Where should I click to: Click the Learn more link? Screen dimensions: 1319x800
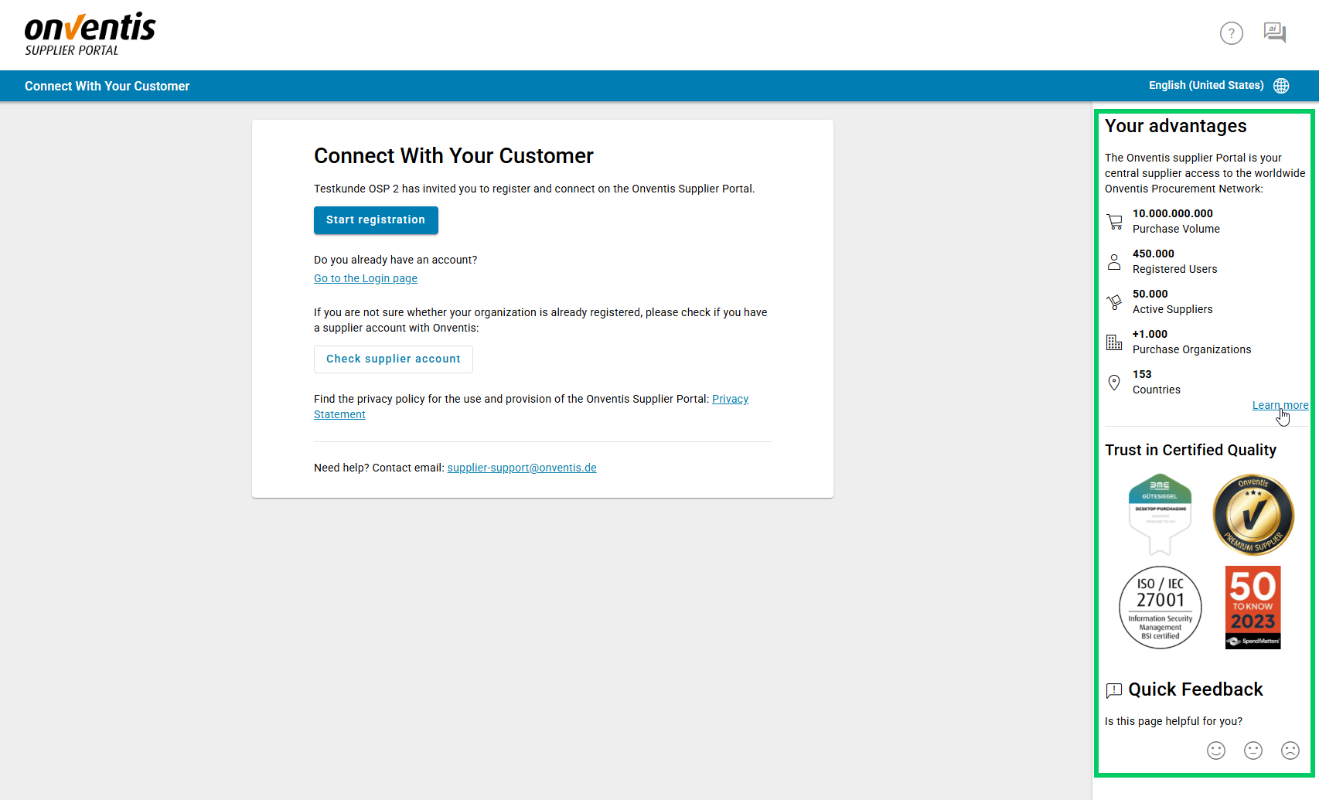(1280, 406)
